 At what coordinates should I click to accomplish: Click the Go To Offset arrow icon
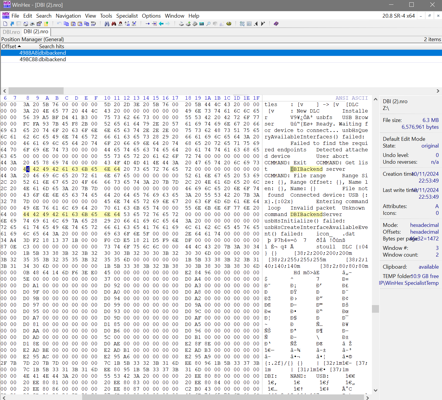(x=148, y=24)
